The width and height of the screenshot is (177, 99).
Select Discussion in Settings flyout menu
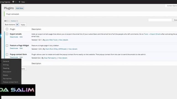pyautogui.click(x=7, y=72)
